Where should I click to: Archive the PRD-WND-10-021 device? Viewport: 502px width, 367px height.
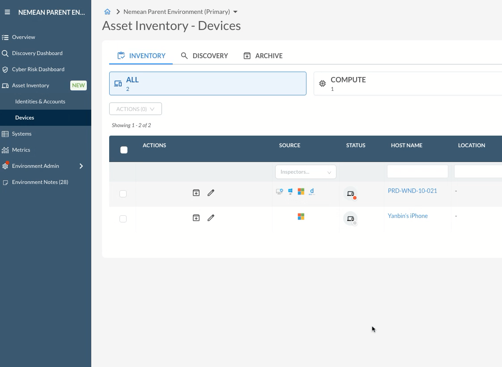tap(196, 192)
